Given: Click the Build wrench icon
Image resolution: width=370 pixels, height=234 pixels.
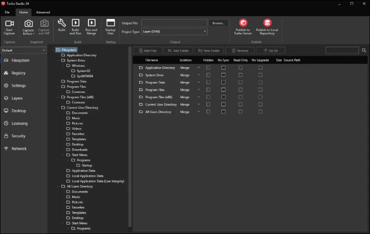Looking at the screenshot, I should point(62,23).
